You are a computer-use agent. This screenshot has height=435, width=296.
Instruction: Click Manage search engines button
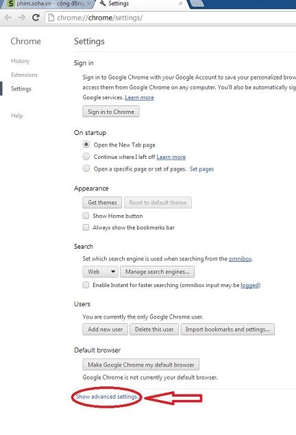158,271
